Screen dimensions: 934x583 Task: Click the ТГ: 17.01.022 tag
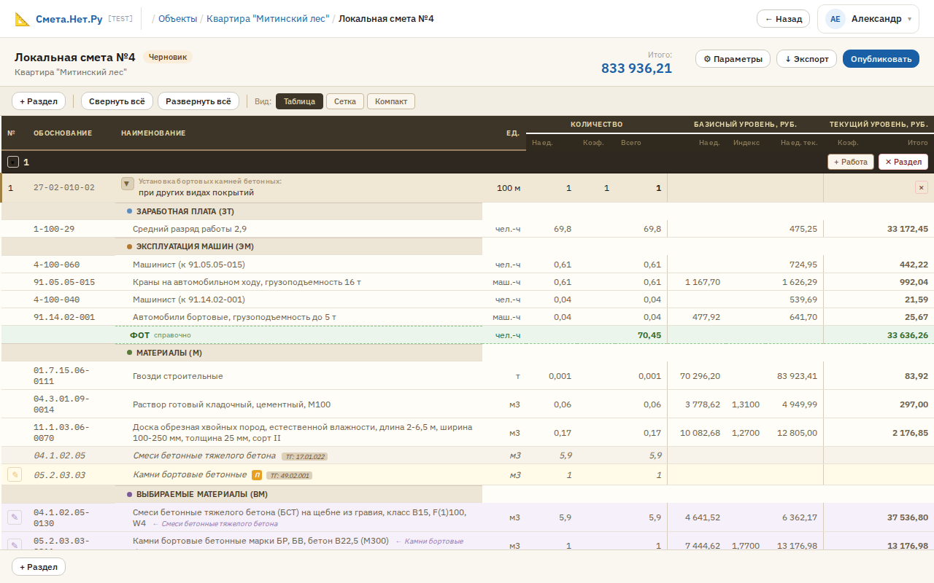click(x=304, y=457)
